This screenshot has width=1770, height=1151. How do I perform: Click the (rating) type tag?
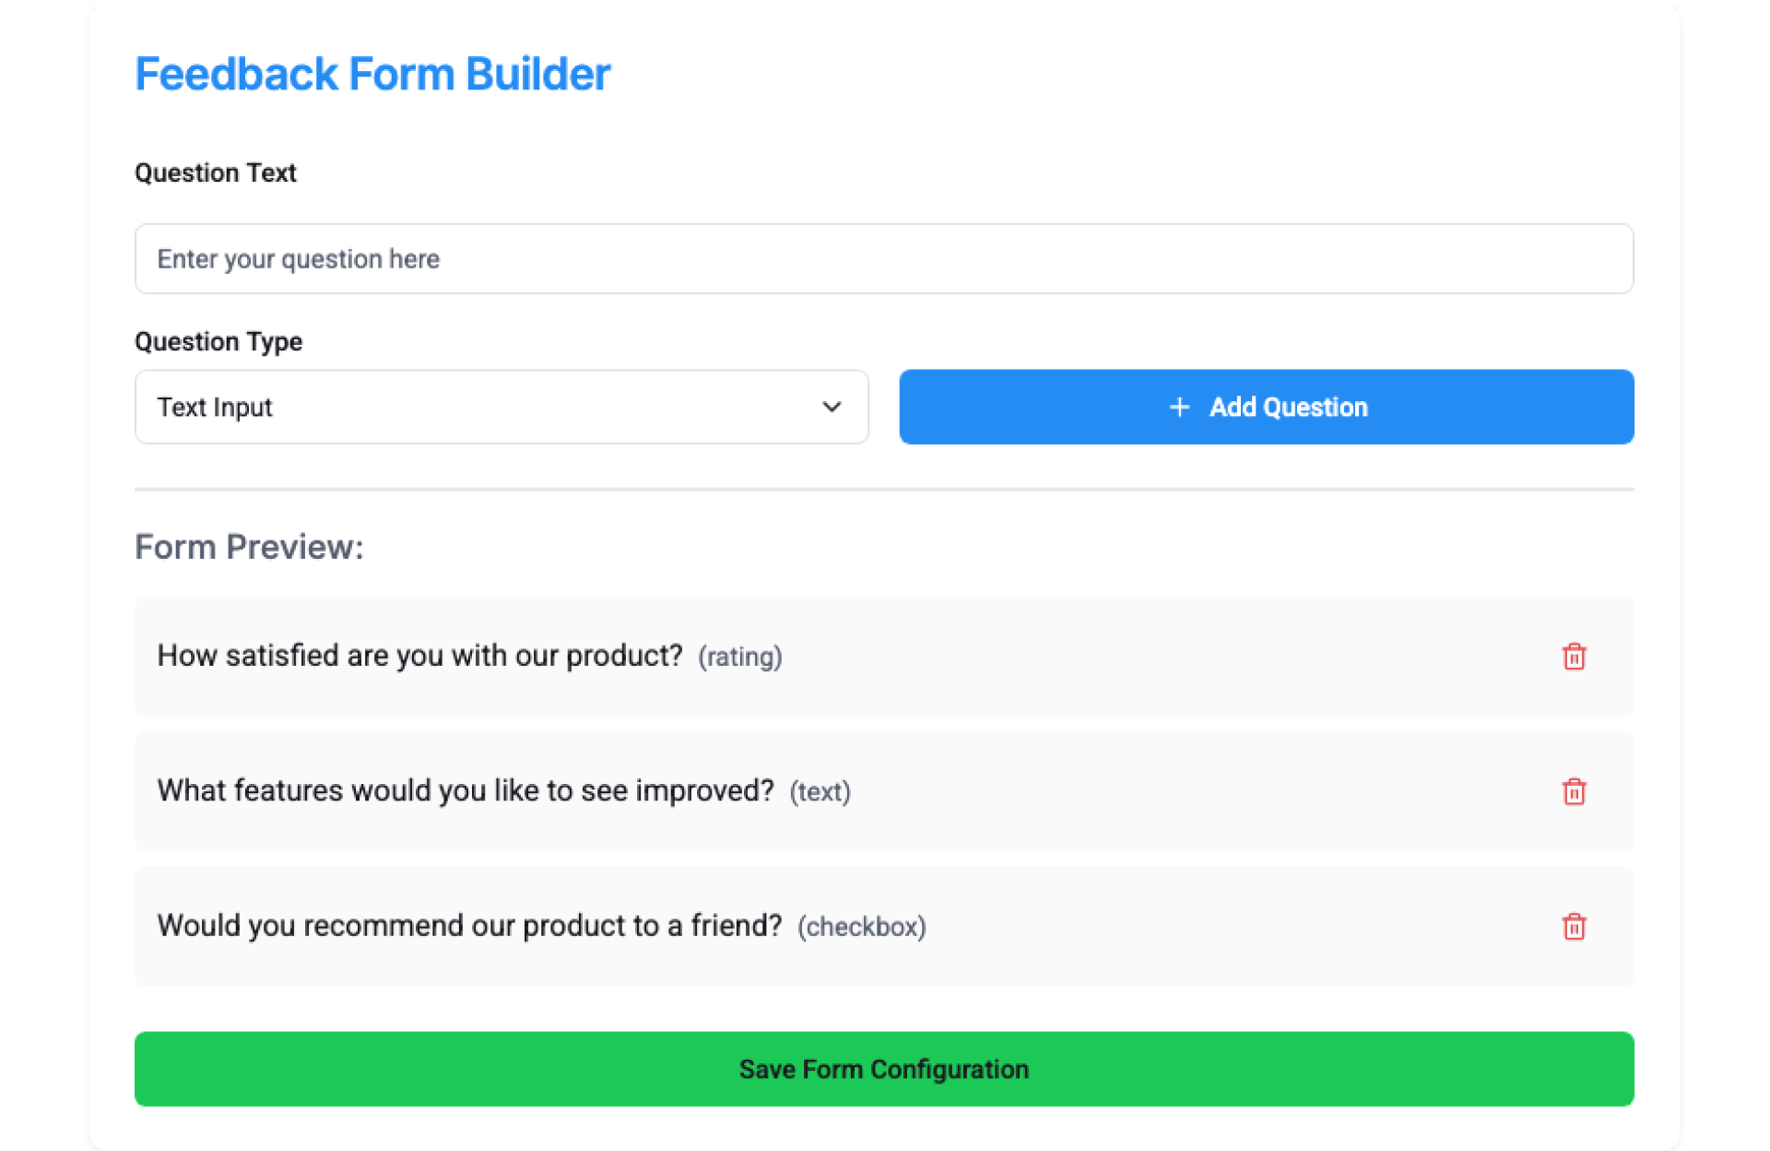pos(739,657)
